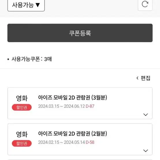This screenshot has width=160, height=160.
Task: Select the 2024.03.15 ~ 2024.06.12 validity text
Action: click(x=61, y=106)
